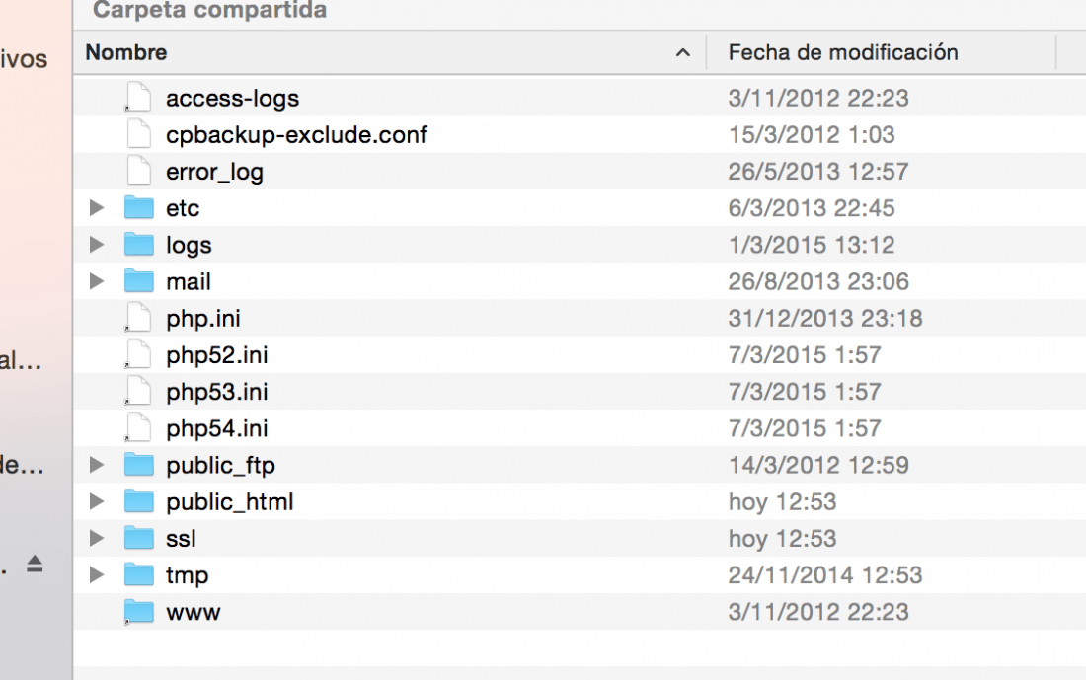Select the php53.ini file icon

point(138,391)
